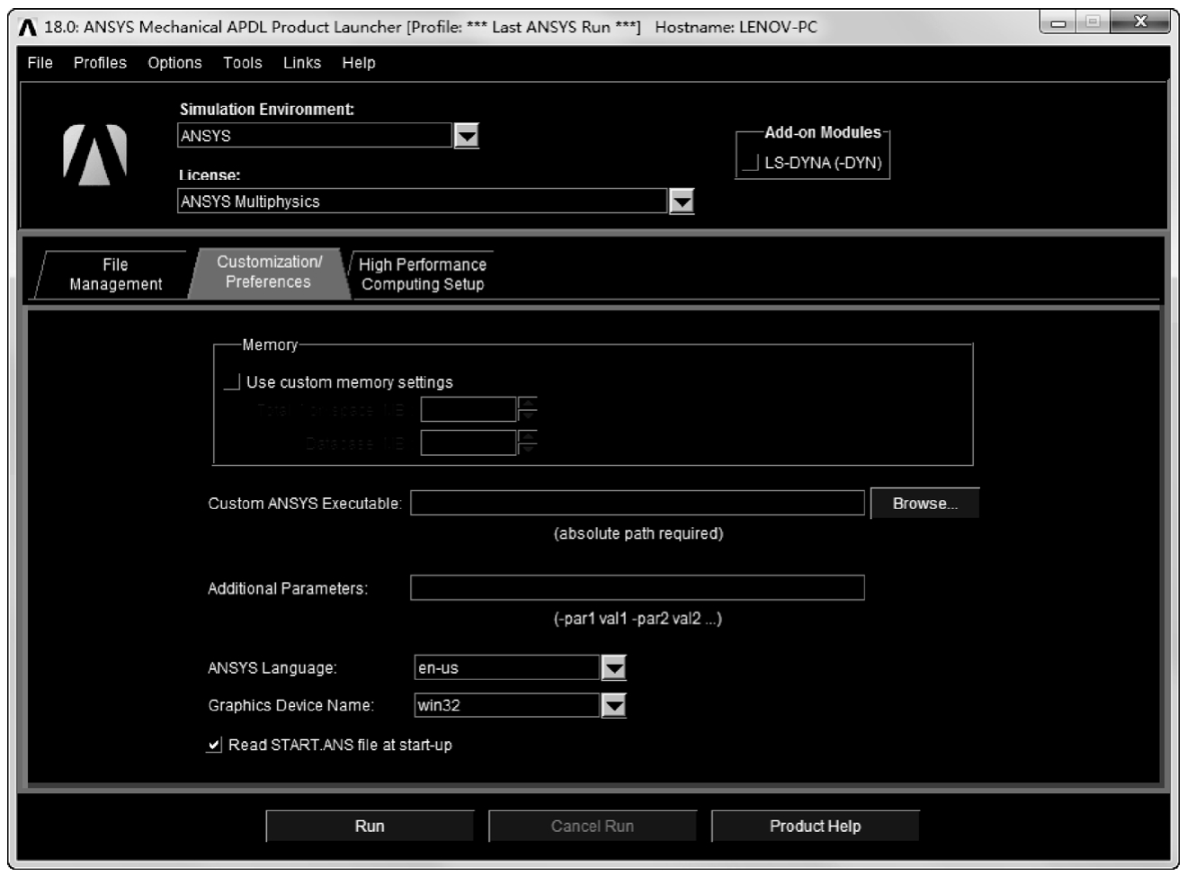The width and height of the screenshot is (1187, 876).
Task: Click the total workspace memory field
Action: [469, 409]
